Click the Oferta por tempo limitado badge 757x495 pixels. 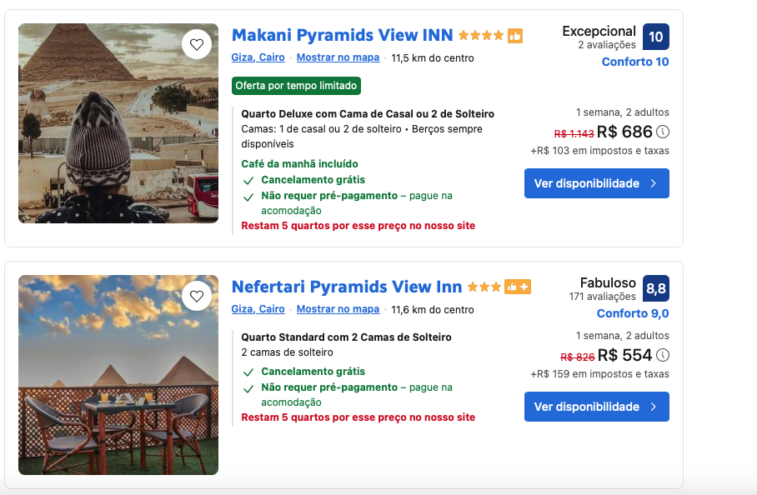[x=296, y=86]
